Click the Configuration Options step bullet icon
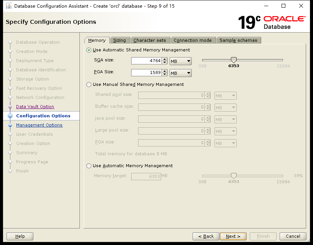313x245 pixels. tap(10, 116)
